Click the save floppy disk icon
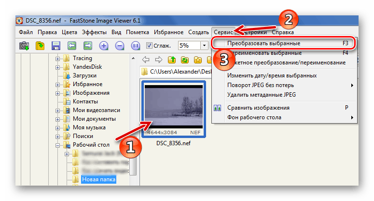The height and width of the screenshot is (201, 374). click(56, 46)
